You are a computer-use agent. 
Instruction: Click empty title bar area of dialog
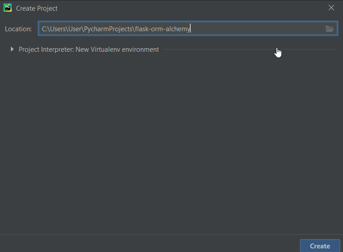(192, 8)
